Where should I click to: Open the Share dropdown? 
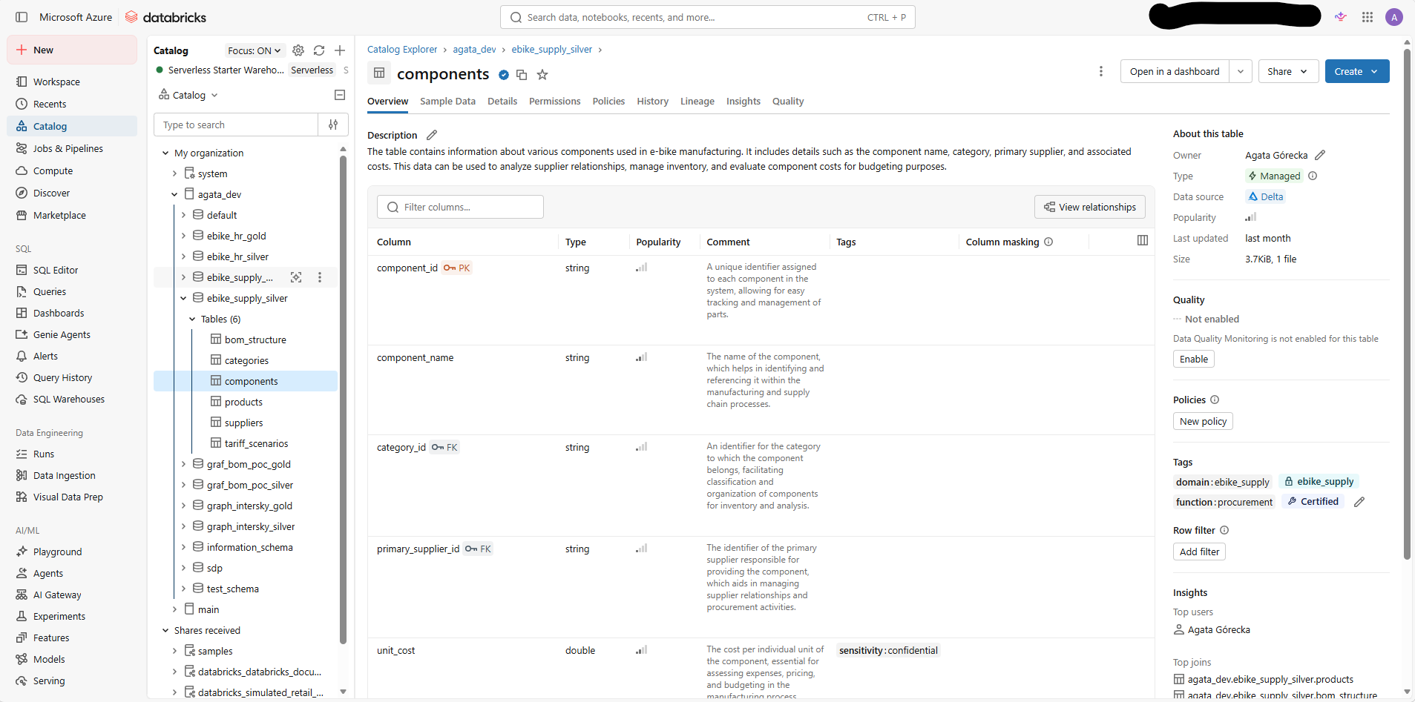click(x=1288, y=71)
